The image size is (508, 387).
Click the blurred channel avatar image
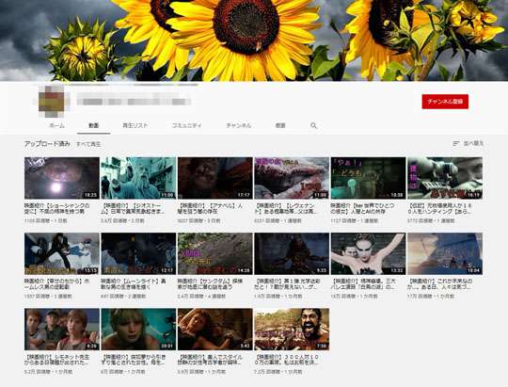(52, 101)
